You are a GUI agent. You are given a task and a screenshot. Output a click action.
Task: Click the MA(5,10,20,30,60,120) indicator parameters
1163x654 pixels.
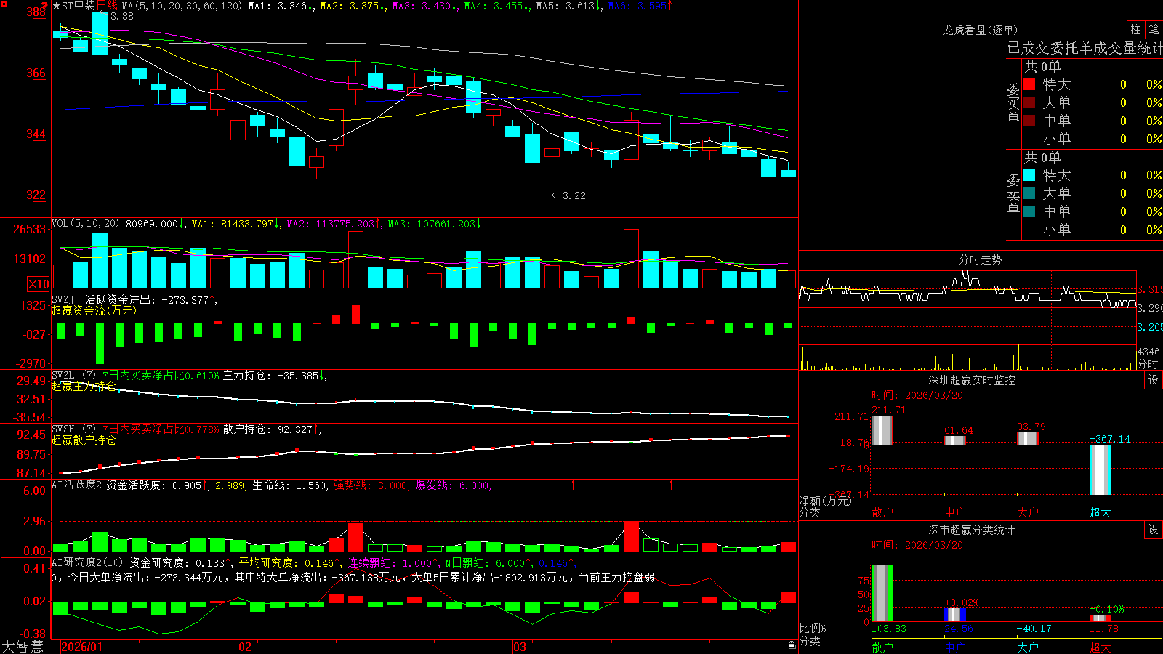182,6
